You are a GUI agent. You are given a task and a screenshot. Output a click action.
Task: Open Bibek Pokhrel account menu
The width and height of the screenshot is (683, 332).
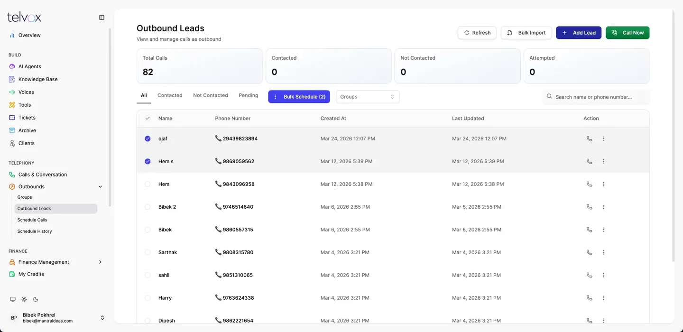point(57,318)
